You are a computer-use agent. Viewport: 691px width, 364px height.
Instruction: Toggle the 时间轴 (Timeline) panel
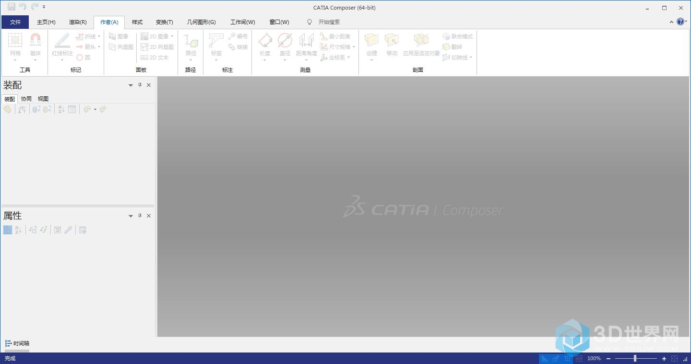[17, 343]
